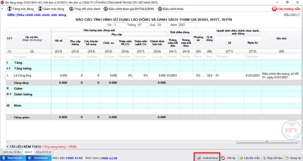Click the Xuất tờ khai export icon
This screenshot has width=303, height=161.
(x=199, y=158)
